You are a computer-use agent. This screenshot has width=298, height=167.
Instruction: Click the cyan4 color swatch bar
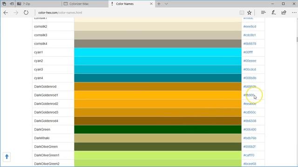pyautogui.click(x=158, y=78)
